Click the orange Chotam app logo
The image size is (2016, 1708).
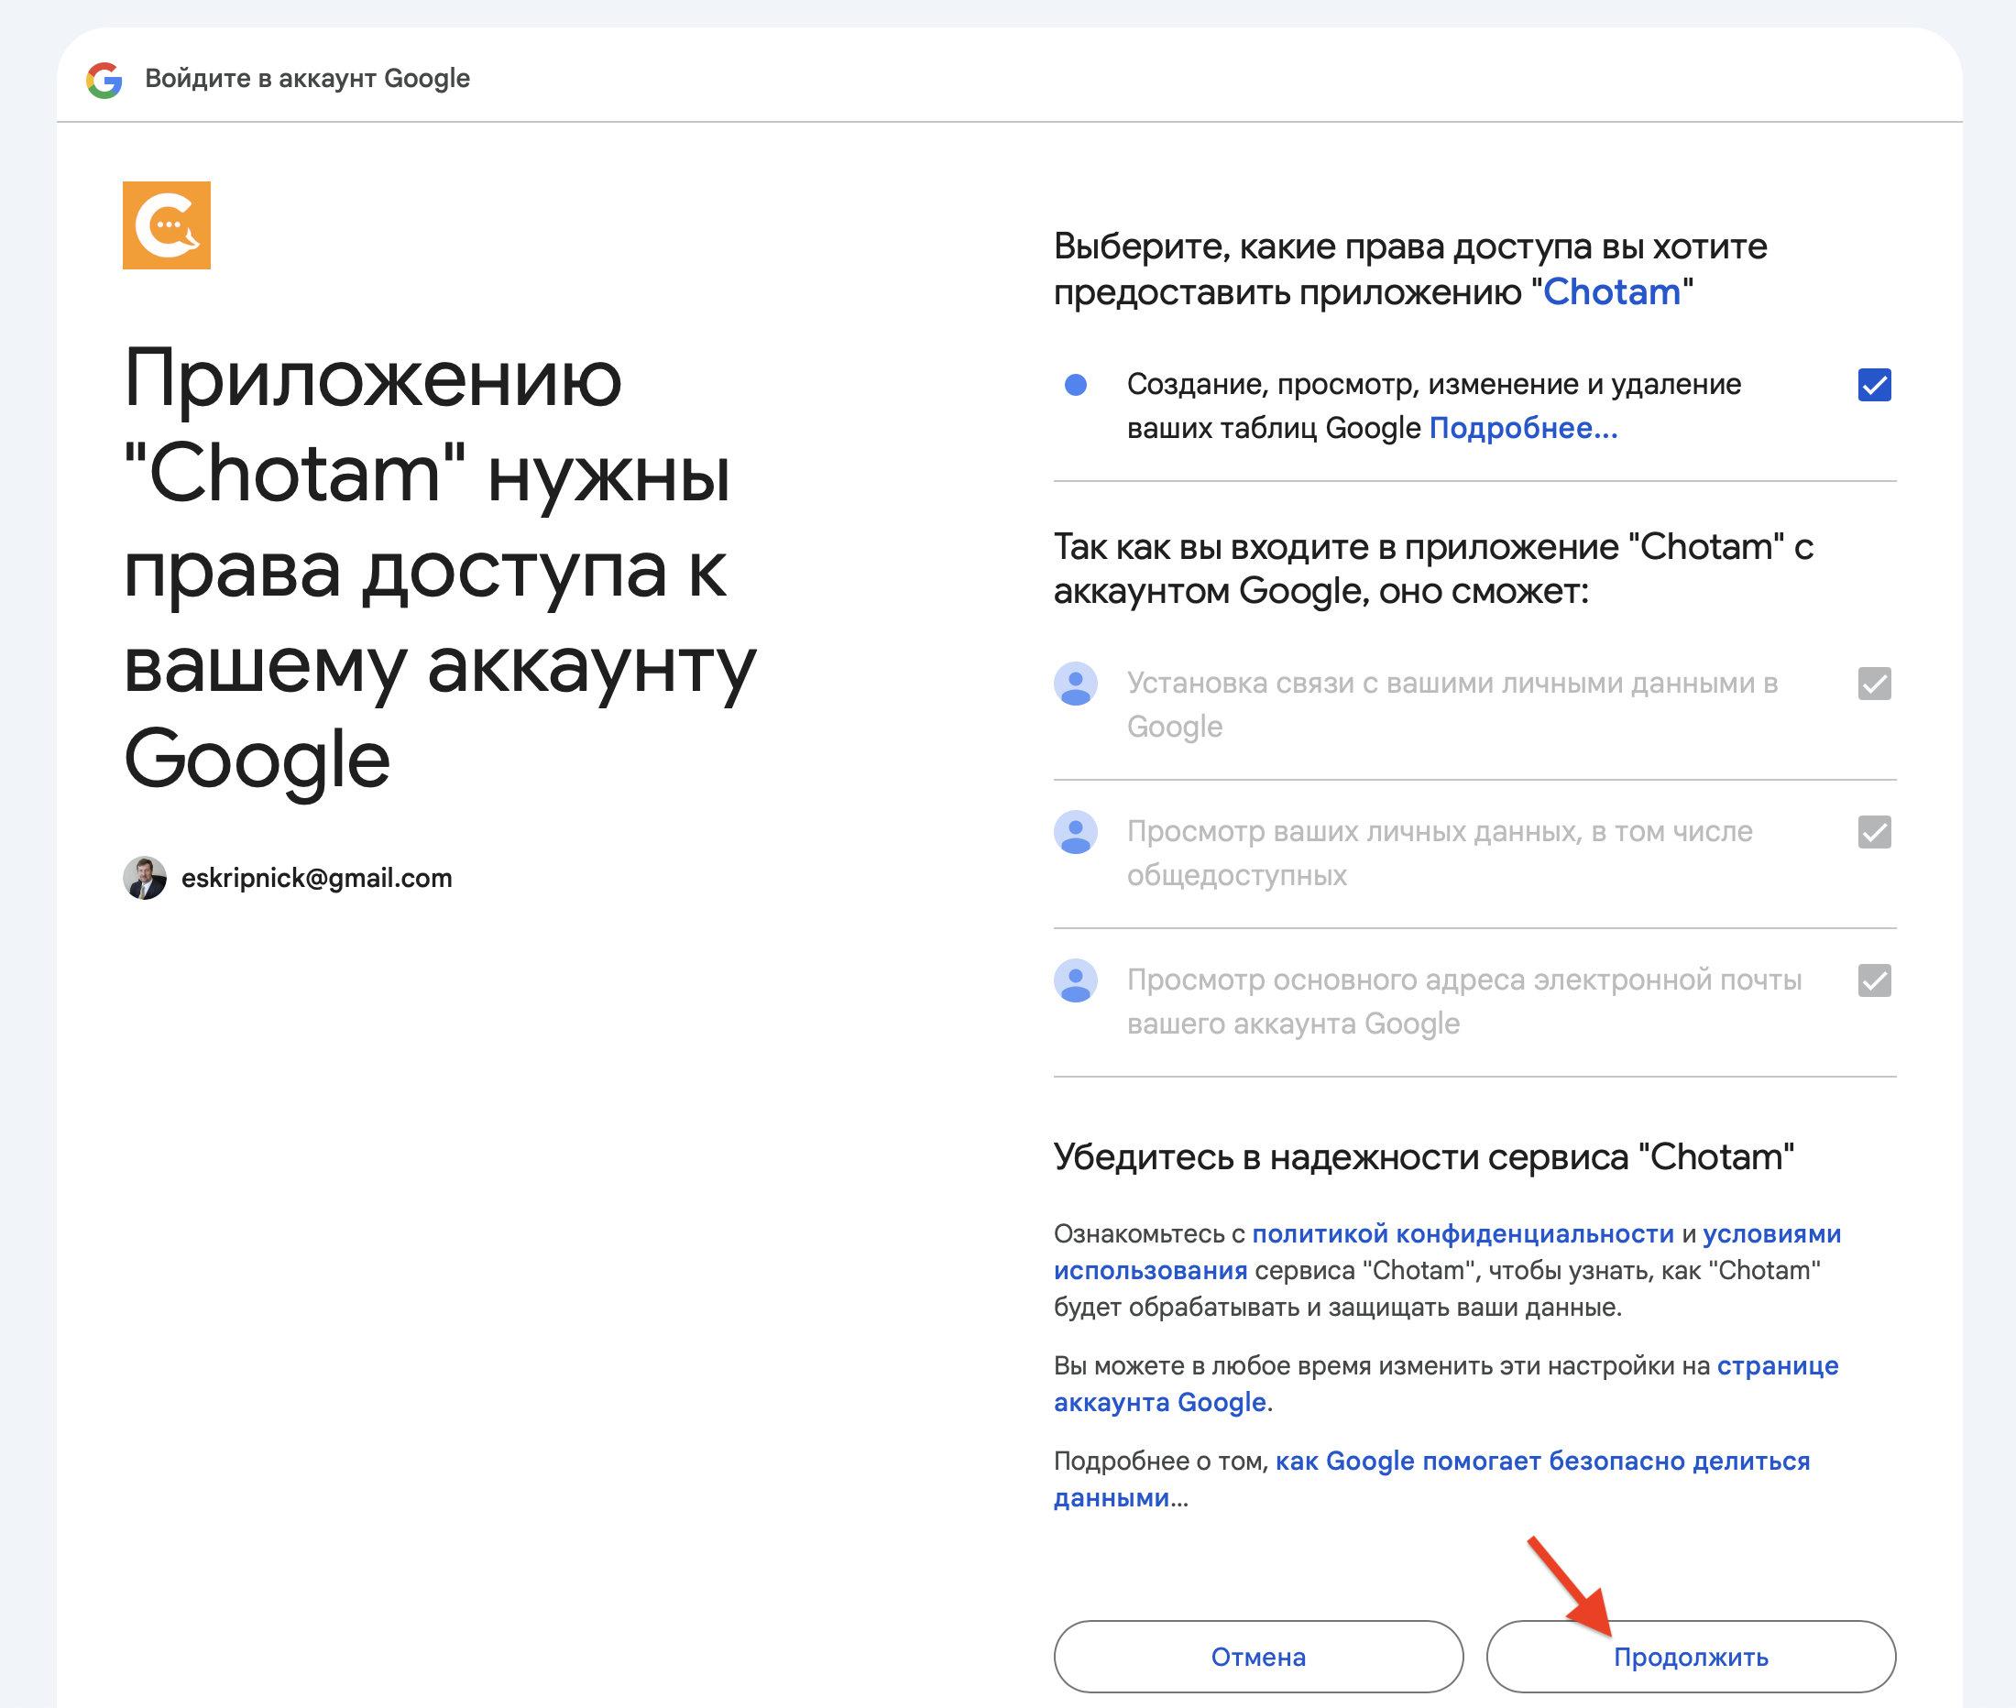click(x=167, y=224)
